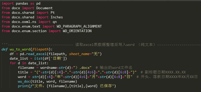This screenshot has width=201, height=92.
Task: Click the wu_to_word function name in its definition
Action: tap(20, 49)
